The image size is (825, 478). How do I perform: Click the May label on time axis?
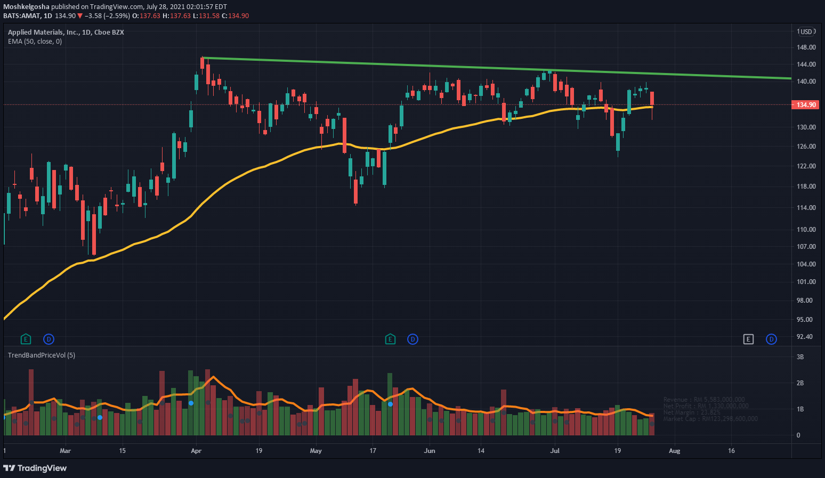(x=316, y=450)
